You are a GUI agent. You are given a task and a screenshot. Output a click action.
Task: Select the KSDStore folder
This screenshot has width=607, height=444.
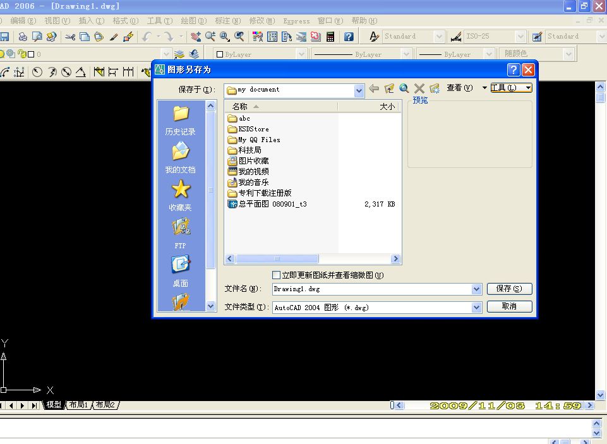coord(248,129)
